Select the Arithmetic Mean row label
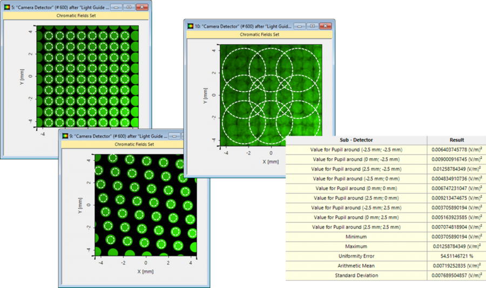The height and width of the screenshot is (288, 486). tap(356, 266)
